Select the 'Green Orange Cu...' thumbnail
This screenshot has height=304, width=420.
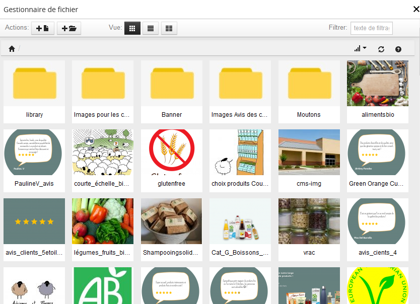[x=378, y=153]
